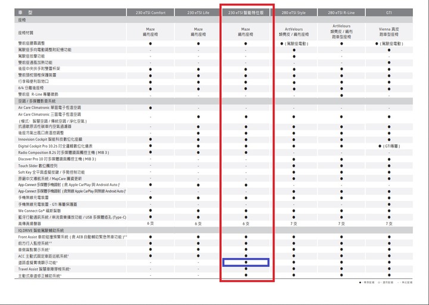Click the '車型' header cell
Image resolution: width=429 pixels, height=305 pixels.
[x=70, y=12]
